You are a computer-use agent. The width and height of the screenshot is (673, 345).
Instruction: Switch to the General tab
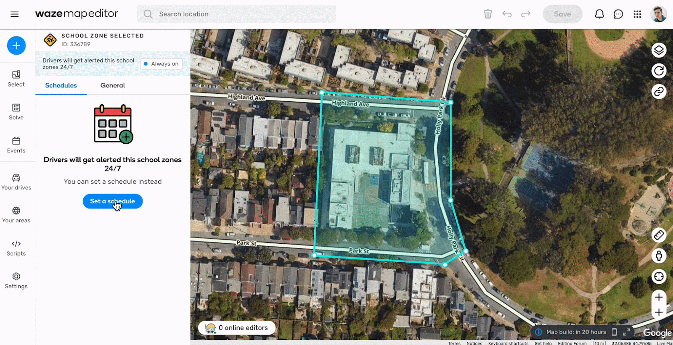coord(112,85)
